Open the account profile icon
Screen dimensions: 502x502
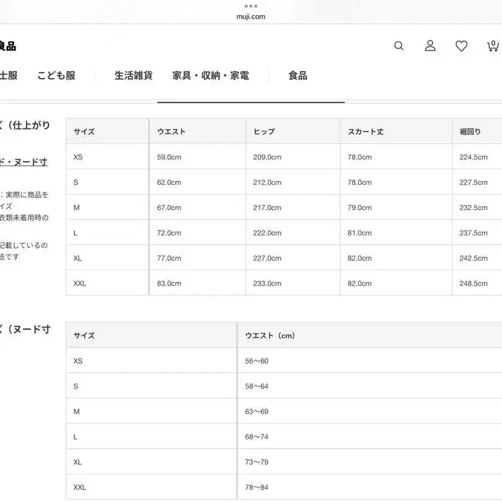430,46
